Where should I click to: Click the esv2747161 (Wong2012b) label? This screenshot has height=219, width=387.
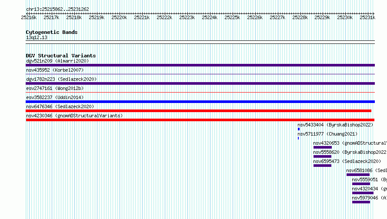point(55,88)
